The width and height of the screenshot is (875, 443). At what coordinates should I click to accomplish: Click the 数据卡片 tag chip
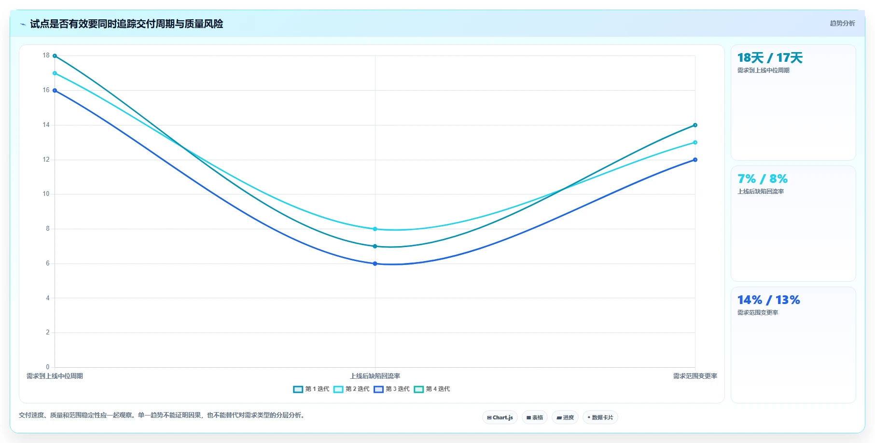tap(600, 417)
